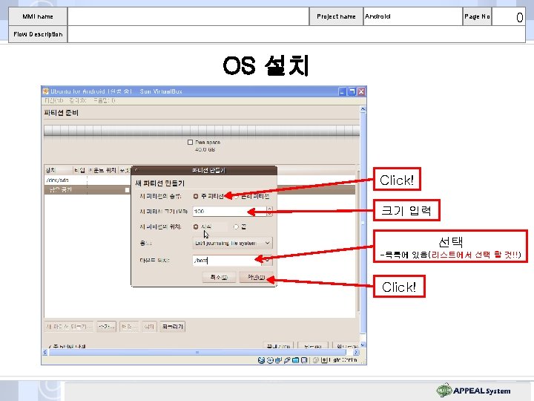The height and width of the screenshot is (401, 534).
Task: Click the vertical scrollbar up arrow
Action: 363,109
